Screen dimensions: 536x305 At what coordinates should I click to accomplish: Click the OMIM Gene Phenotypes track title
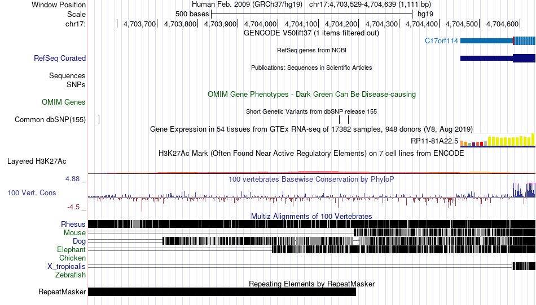pos(311,95)
